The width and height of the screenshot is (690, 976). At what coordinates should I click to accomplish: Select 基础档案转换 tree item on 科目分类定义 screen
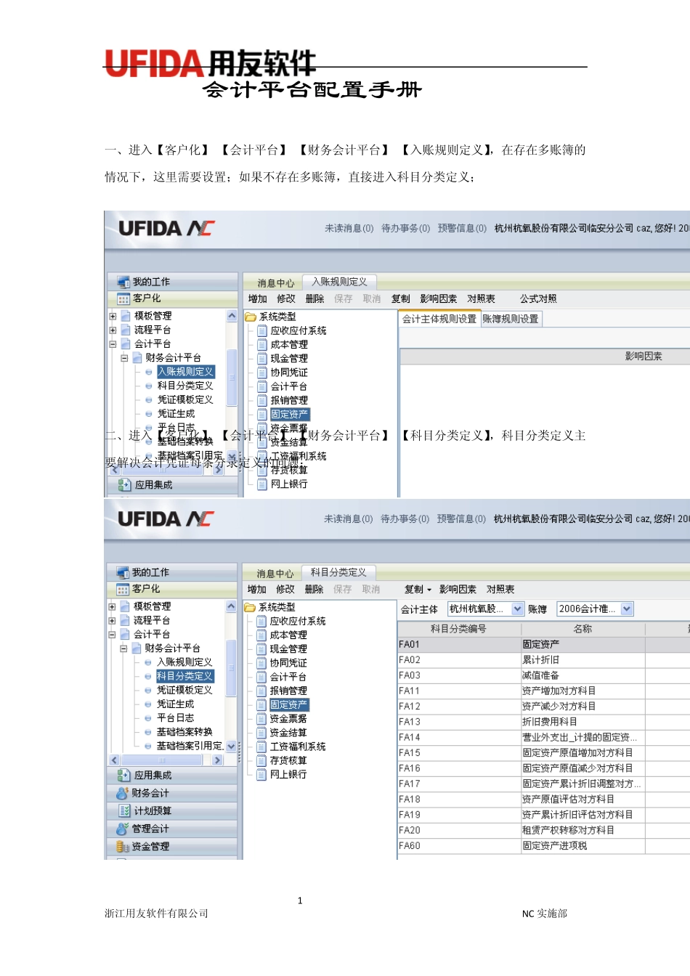click(x=184, y=732)
